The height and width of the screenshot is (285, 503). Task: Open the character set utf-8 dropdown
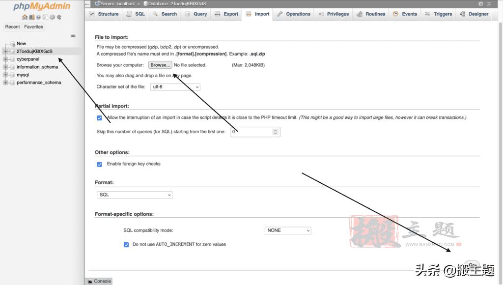pyautogui.click(x=174, y=87)
